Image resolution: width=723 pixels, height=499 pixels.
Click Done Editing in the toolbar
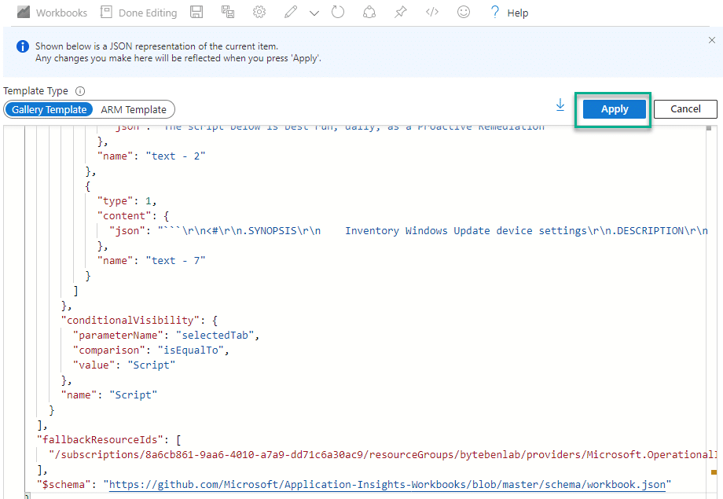139,13
